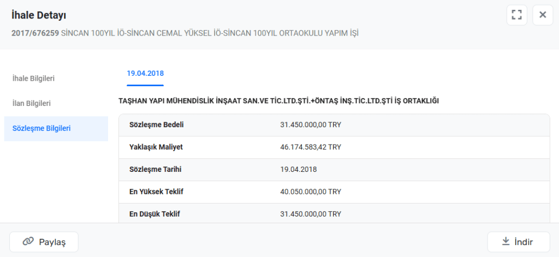Click the download arrow icon beside İndir
Image resolution: width=559 pixels, height=257 pixels.
tap(506, 242)
